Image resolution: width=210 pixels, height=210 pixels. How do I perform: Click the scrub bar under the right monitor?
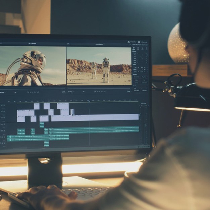(99, 89)
